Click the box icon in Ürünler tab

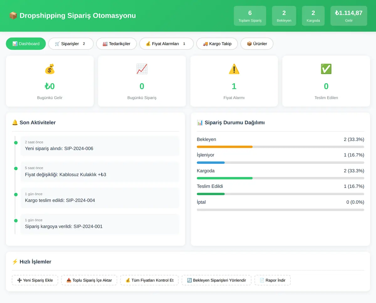click(249, 44)
